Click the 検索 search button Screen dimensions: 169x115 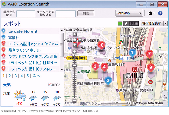(x=85, y=13)
